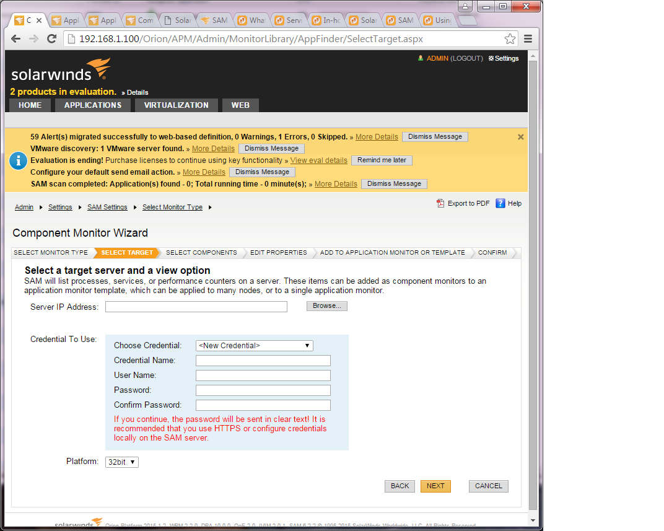Click LOGOUT link
The width and height of the screenshot is (664, 531).
pyautogui.click(x=466, y=58)
